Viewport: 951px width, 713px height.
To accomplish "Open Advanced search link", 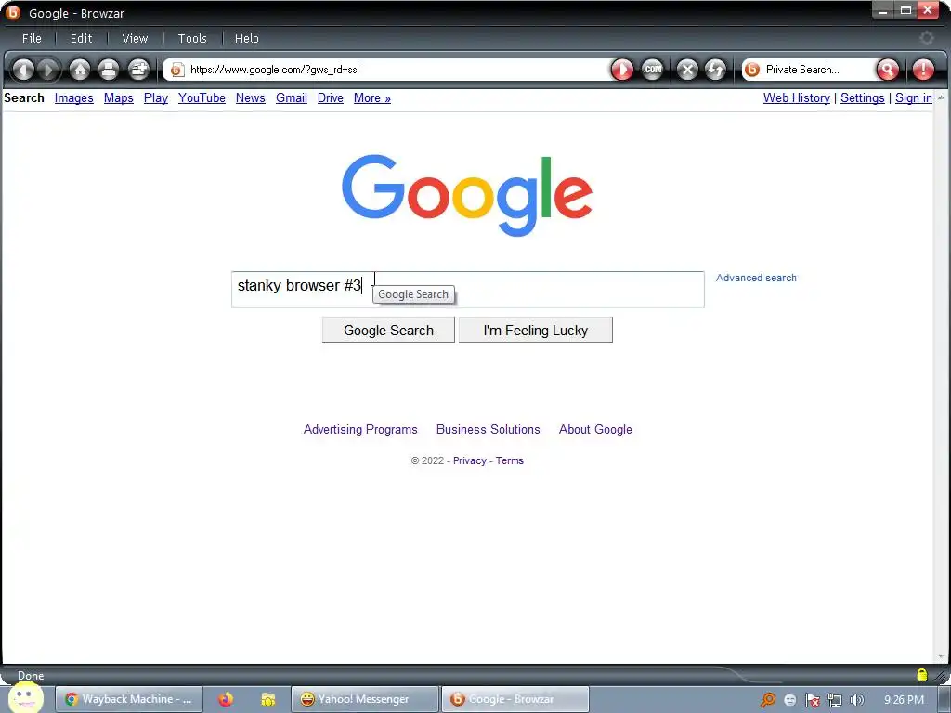I will 756,278.
